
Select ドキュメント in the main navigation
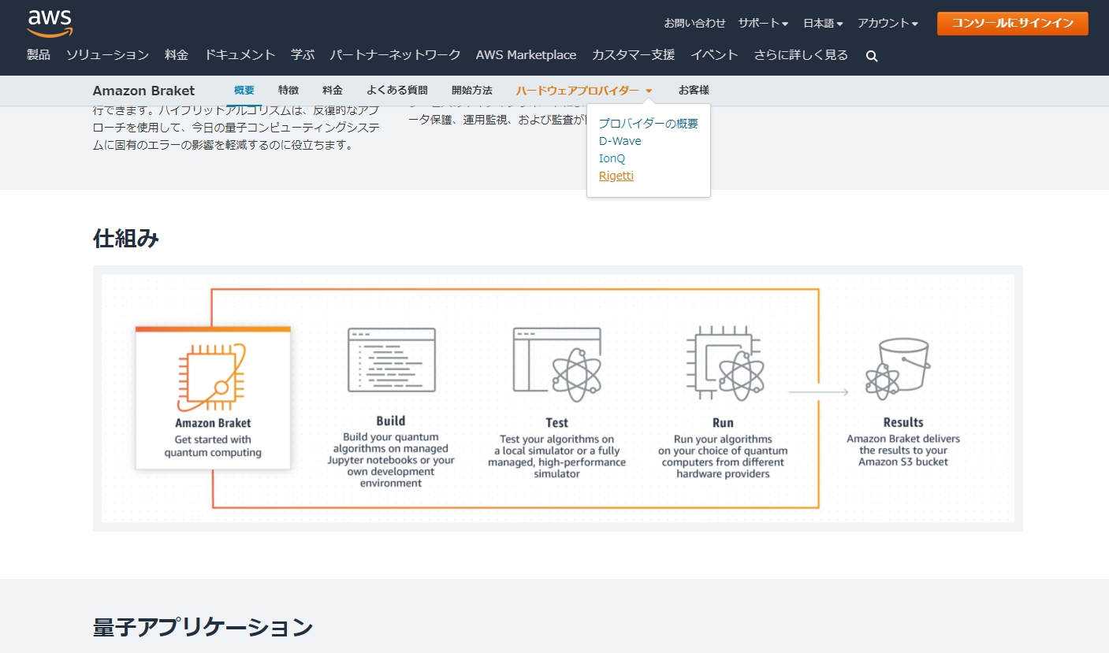coord(240,54)
